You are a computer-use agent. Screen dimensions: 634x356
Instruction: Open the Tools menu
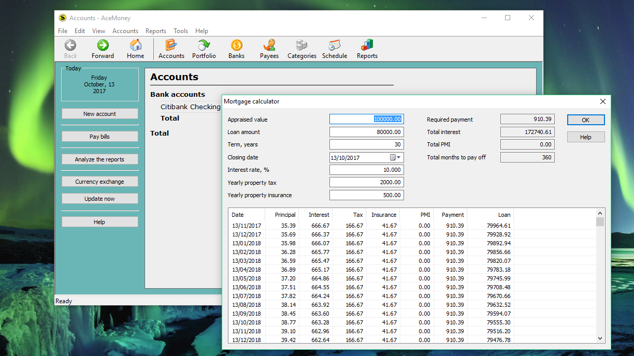click(181, 31)
